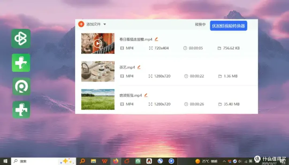Screen dimensions: 289x165
Task: Click the orange plus add-file icon
Action: tap(81, 24)
